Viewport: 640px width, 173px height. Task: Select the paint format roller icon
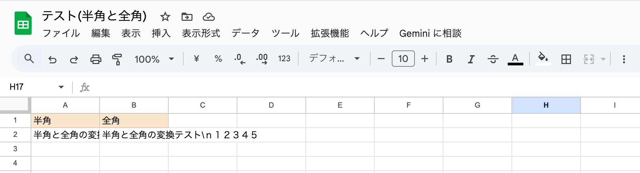(x=117, y=59)
